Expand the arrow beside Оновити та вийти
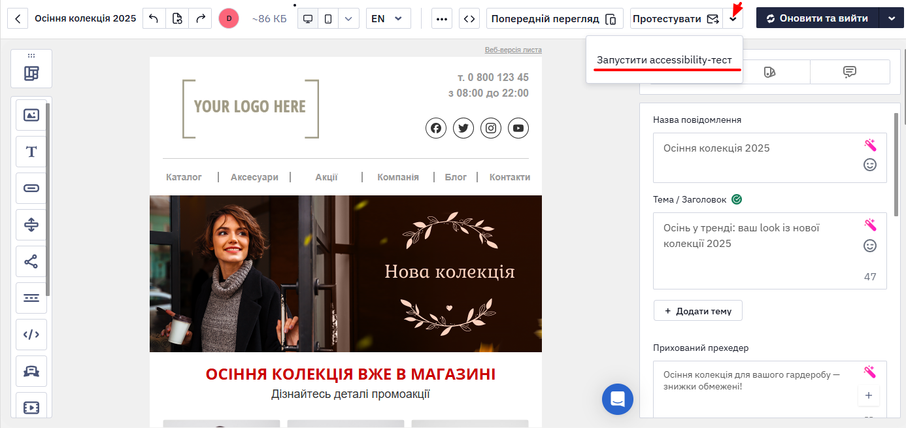906x428 pixels. coord(892,18)
